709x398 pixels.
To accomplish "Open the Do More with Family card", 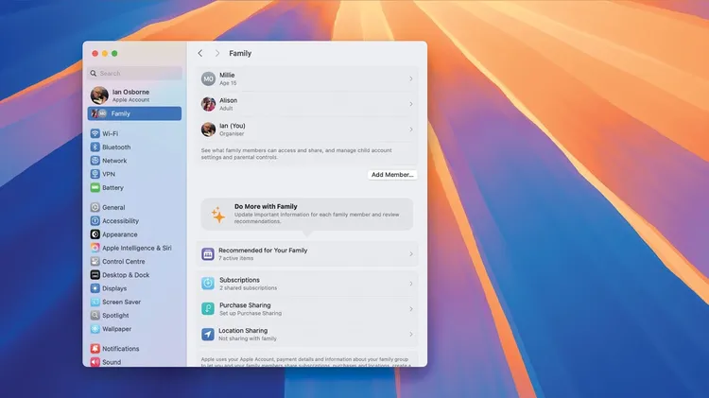I will tap(307, 214).
